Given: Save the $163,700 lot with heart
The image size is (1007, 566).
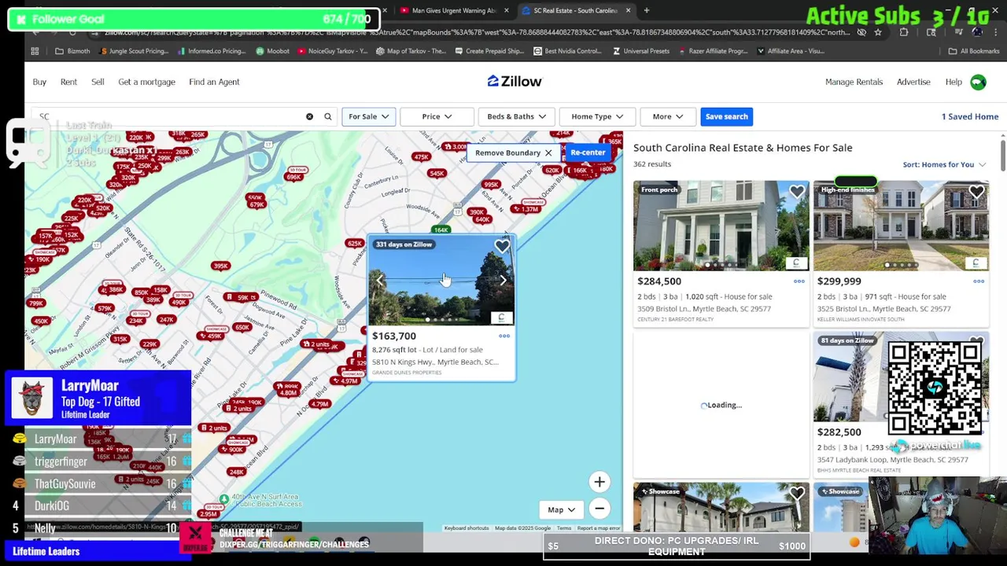Looking at the screenshot, I should click(501, 247).
